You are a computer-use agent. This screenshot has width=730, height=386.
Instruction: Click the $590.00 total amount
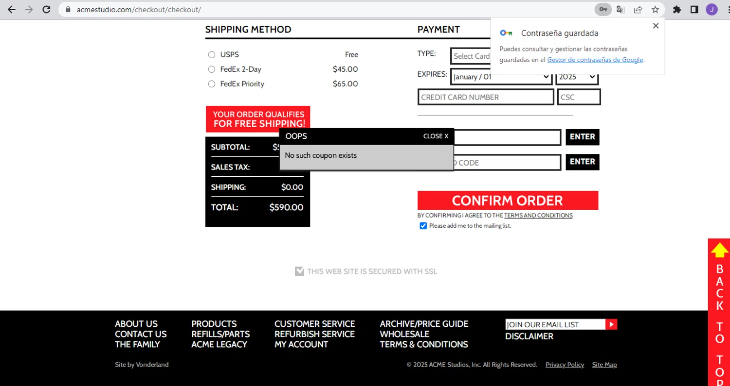(x=286, y=207)
